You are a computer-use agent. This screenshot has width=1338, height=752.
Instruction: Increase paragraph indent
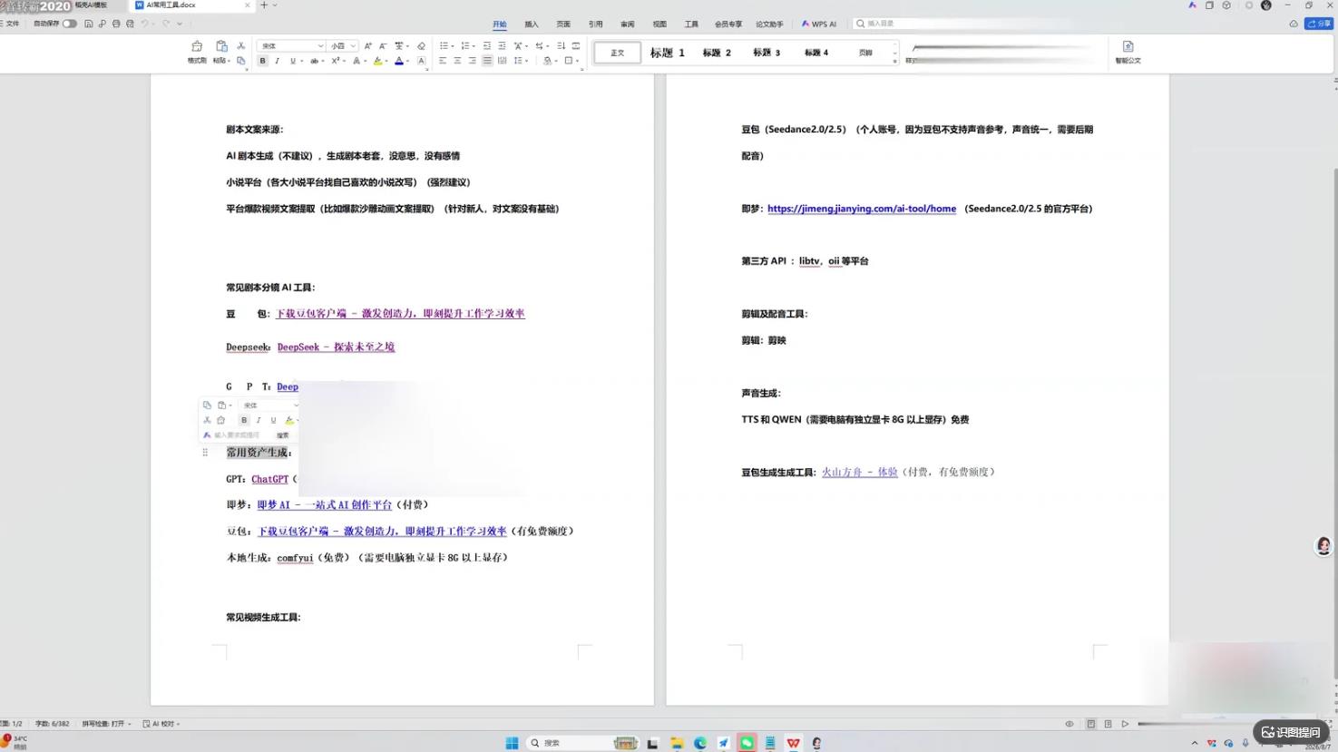click(x=502, y=45)
